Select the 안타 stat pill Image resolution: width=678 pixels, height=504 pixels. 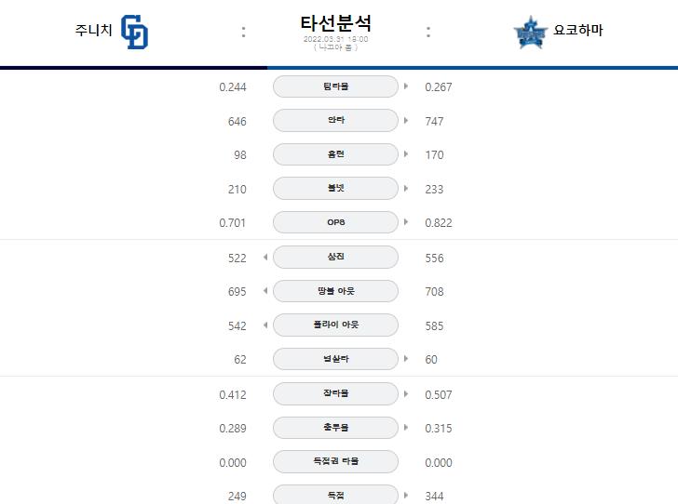[x=335, y=120]
